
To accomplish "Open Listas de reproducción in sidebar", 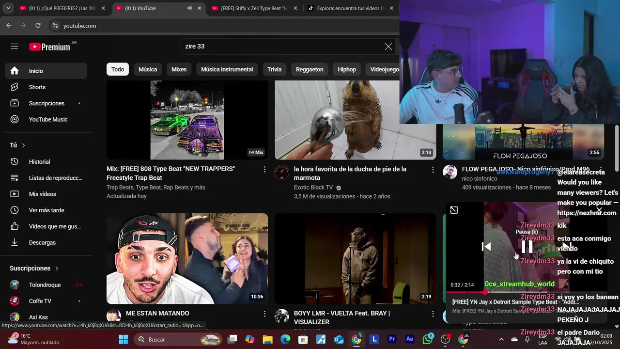I will (x=46, y=178).
